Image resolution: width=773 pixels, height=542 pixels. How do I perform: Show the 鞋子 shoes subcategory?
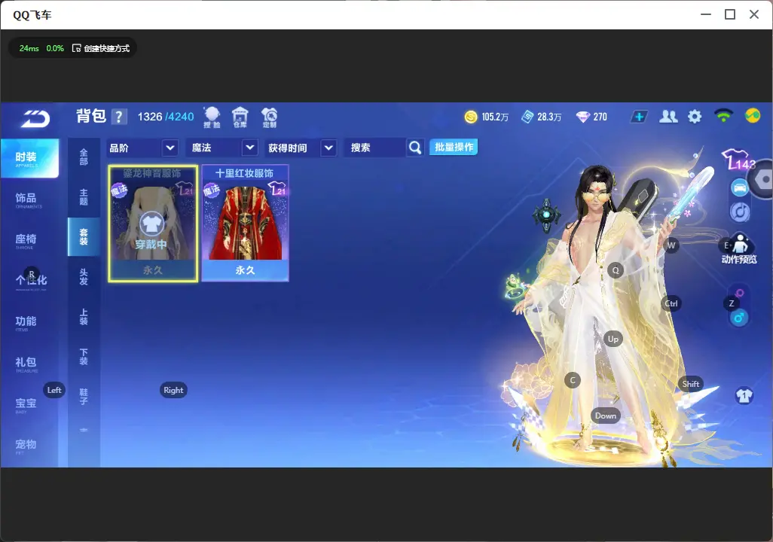point(84,397)
